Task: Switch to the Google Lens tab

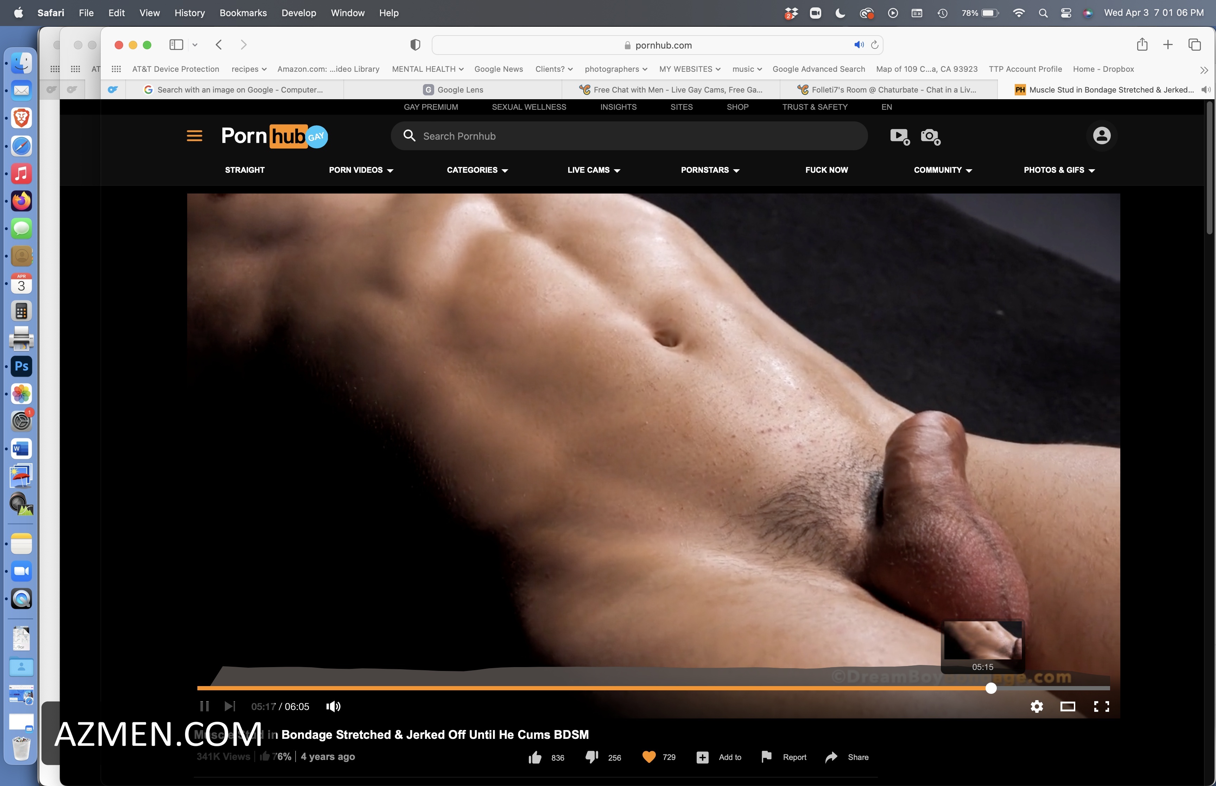Action: [452, 90]
